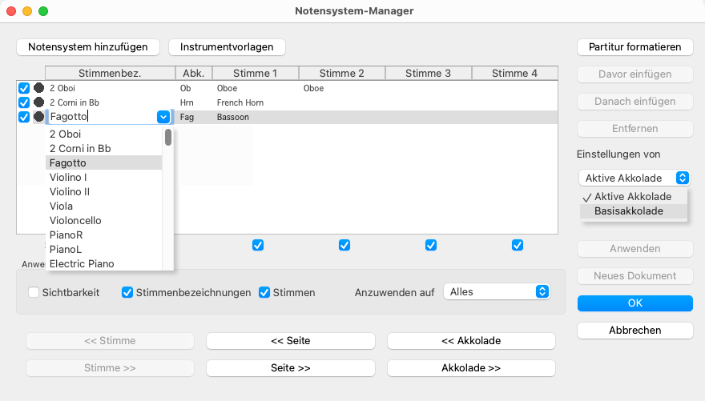Enable the Sichtbarkeit checkbox
Screen dimensions: 705x401
coord(34,292)
